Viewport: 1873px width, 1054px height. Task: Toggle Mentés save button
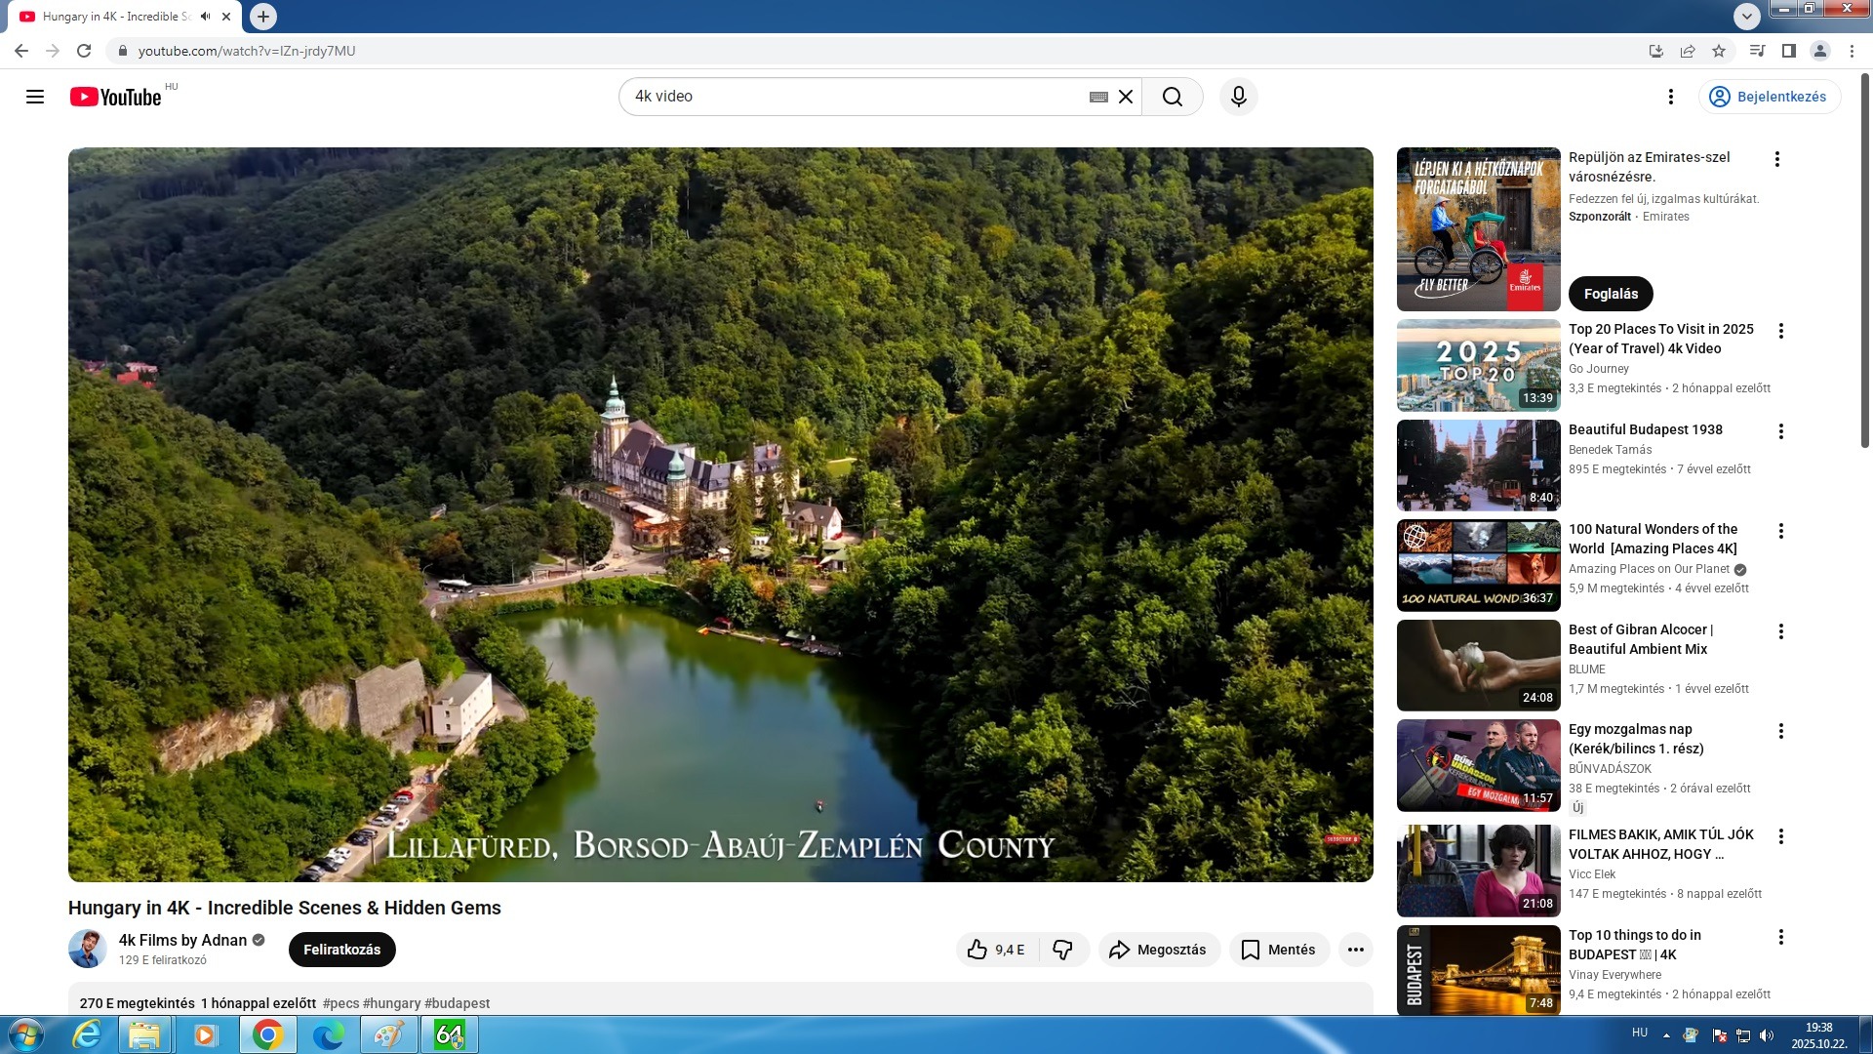(x=1279, y=950)
